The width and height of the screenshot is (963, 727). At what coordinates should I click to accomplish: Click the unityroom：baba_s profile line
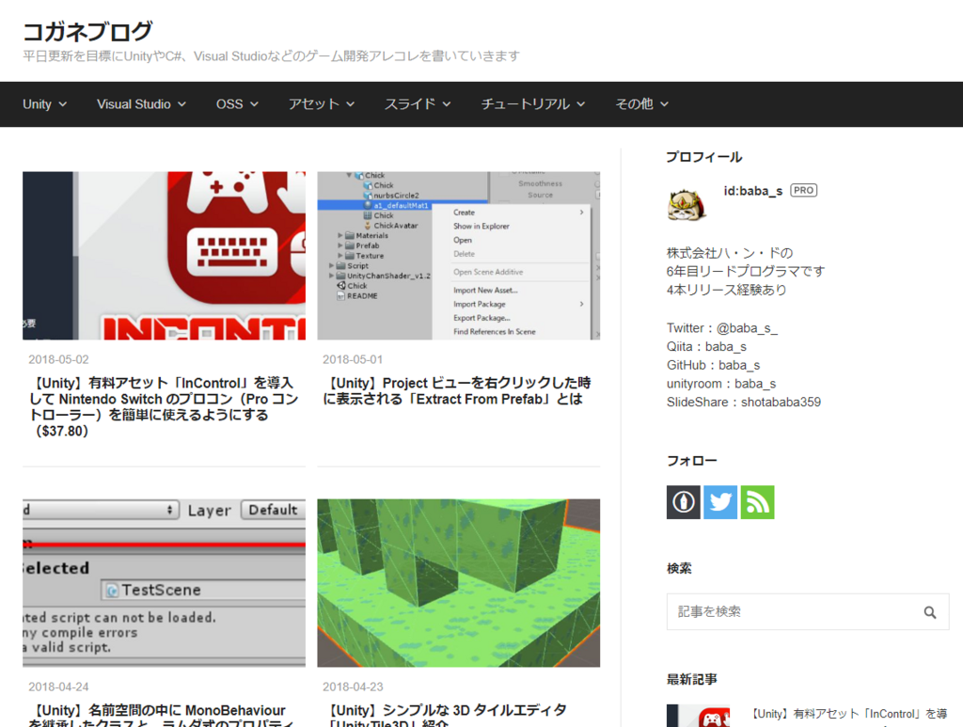click(721, 384)
